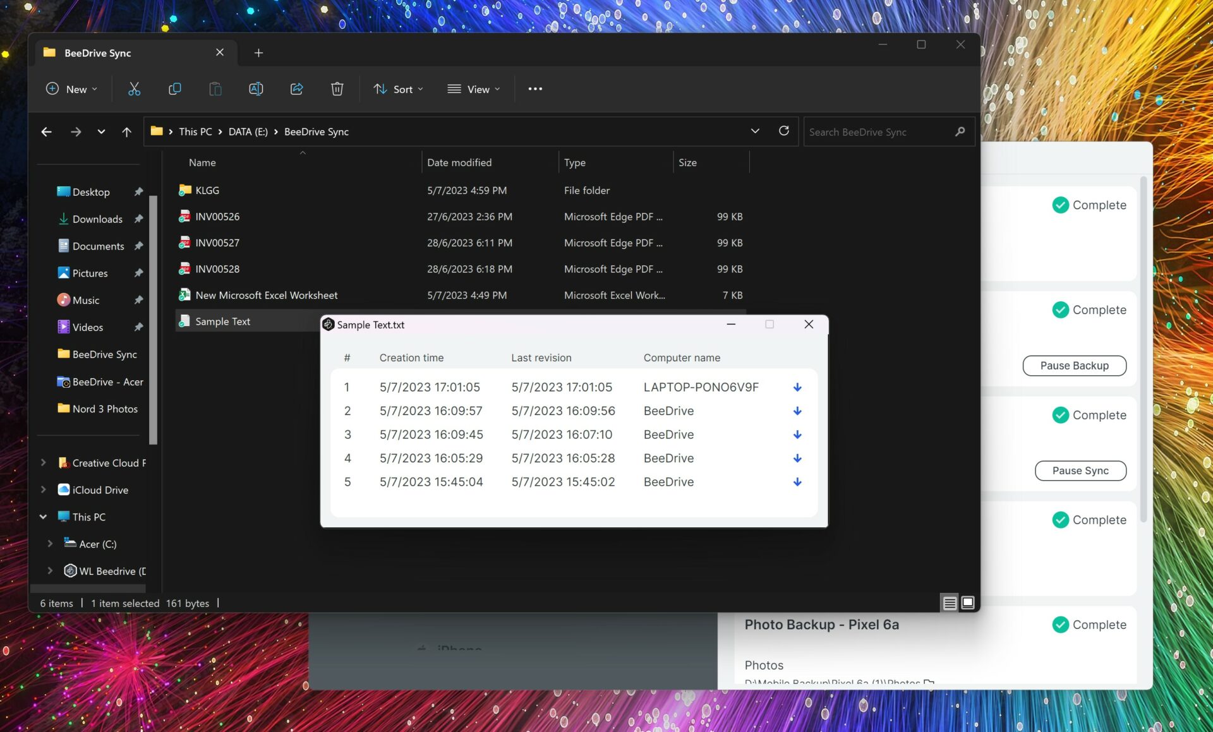Click the Delete trash icon

(337, 89)
